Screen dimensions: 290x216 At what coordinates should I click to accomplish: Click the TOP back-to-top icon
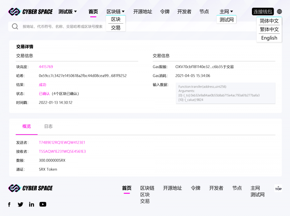(278, 188)
